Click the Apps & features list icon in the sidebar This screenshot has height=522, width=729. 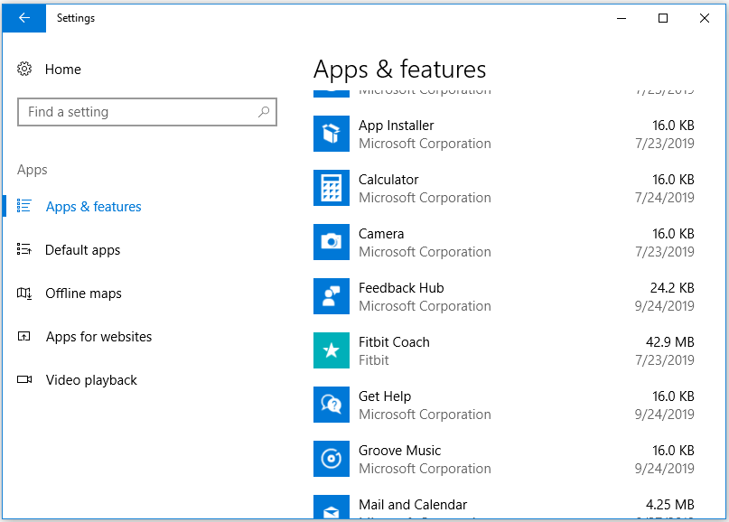pyautogui.click(x=23, y=205)
